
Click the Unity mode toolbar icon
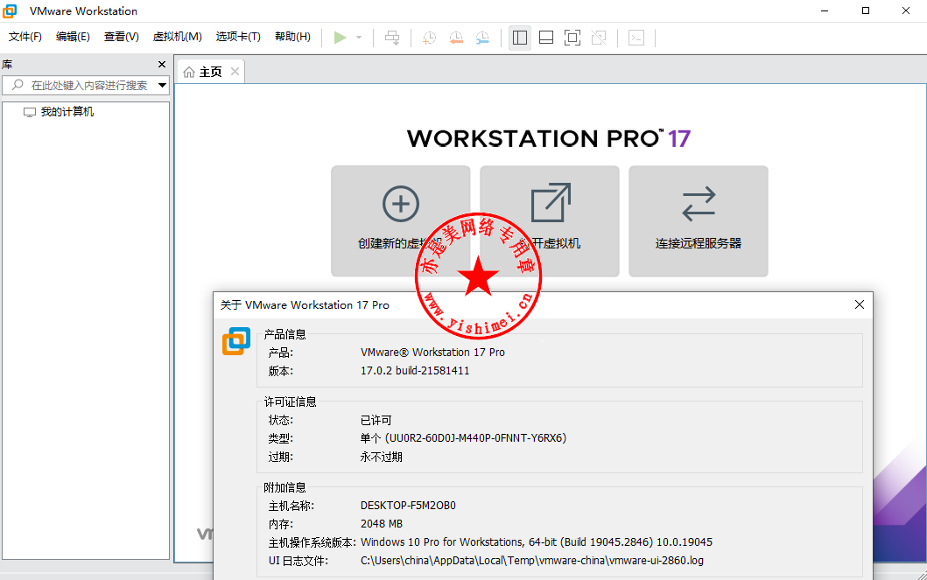pos(599,38)
